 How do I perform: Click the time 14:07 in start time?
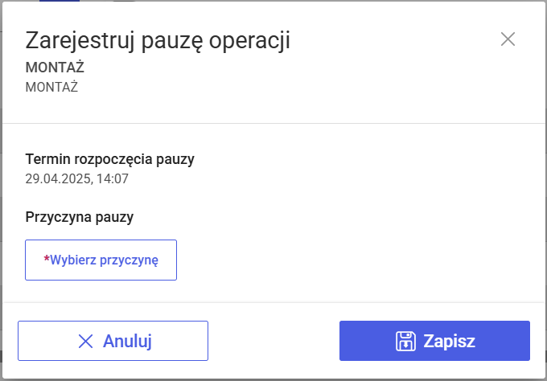pos(113,178)
